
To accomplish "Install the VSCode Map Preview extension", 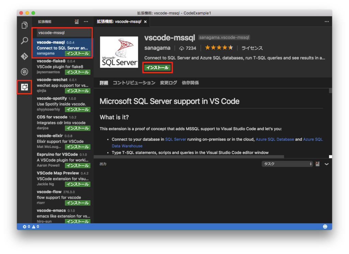I will 78,184.
